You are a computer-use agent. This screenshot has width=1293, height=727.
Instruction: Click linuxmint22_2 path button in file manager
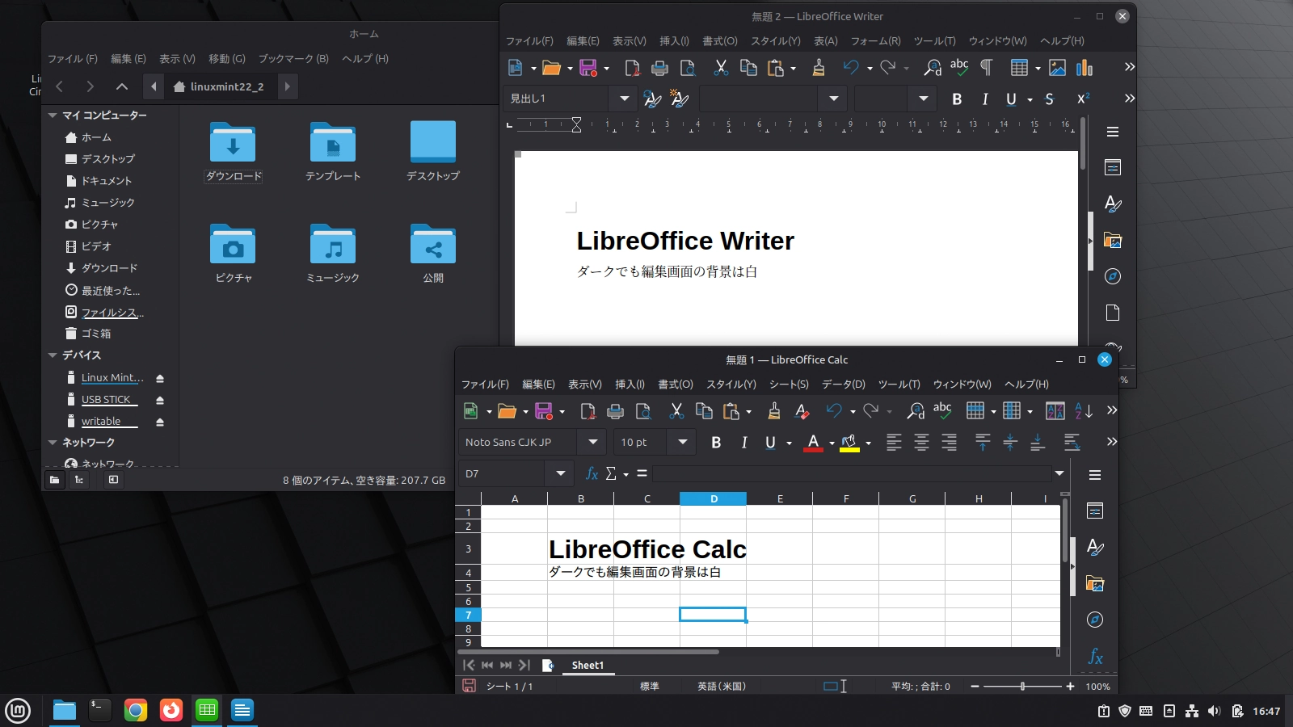220,86
